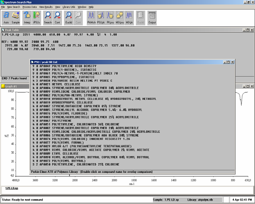Click the MIXpk mixture peak tool
The height and width of the screenshot is (204, 255).
[x=129, y=18]
